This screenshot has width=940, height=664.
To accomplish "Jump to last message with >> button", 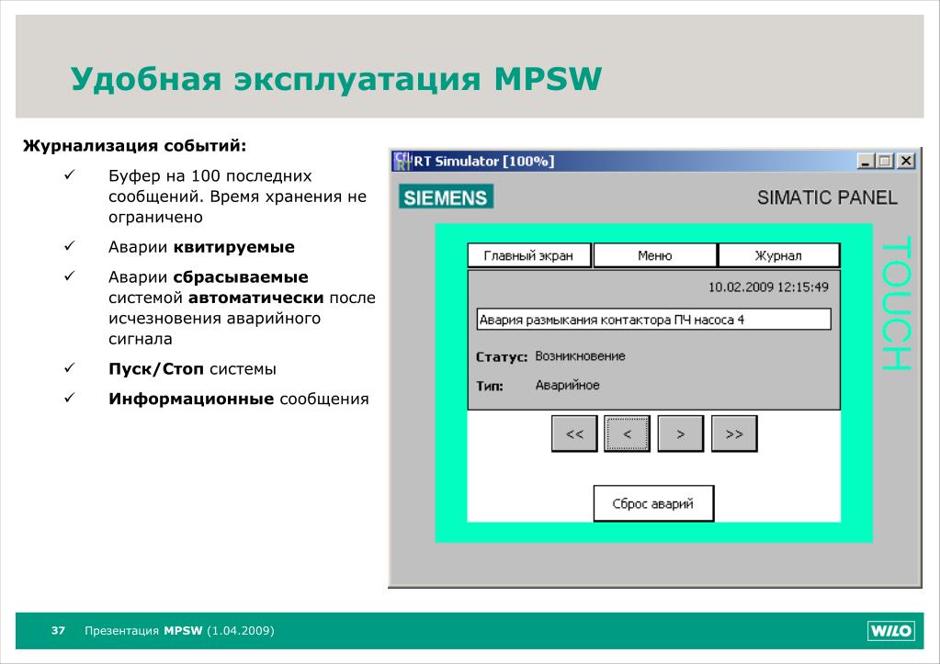I will pos(734,433).
